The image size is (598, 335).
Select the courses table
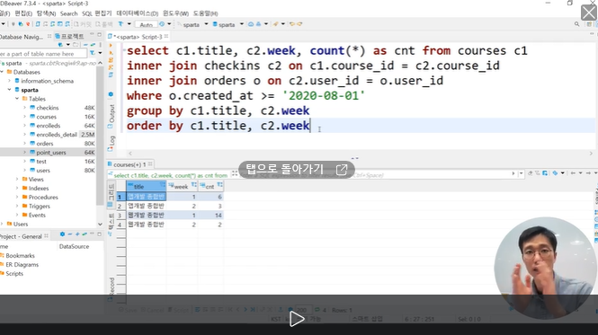coord(46,117)
